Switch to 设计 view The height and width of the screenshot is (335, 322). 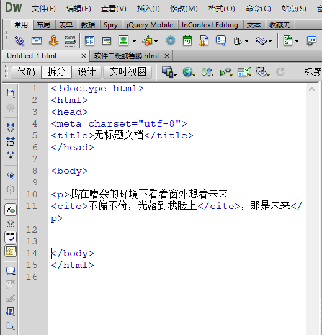[86, 72]
